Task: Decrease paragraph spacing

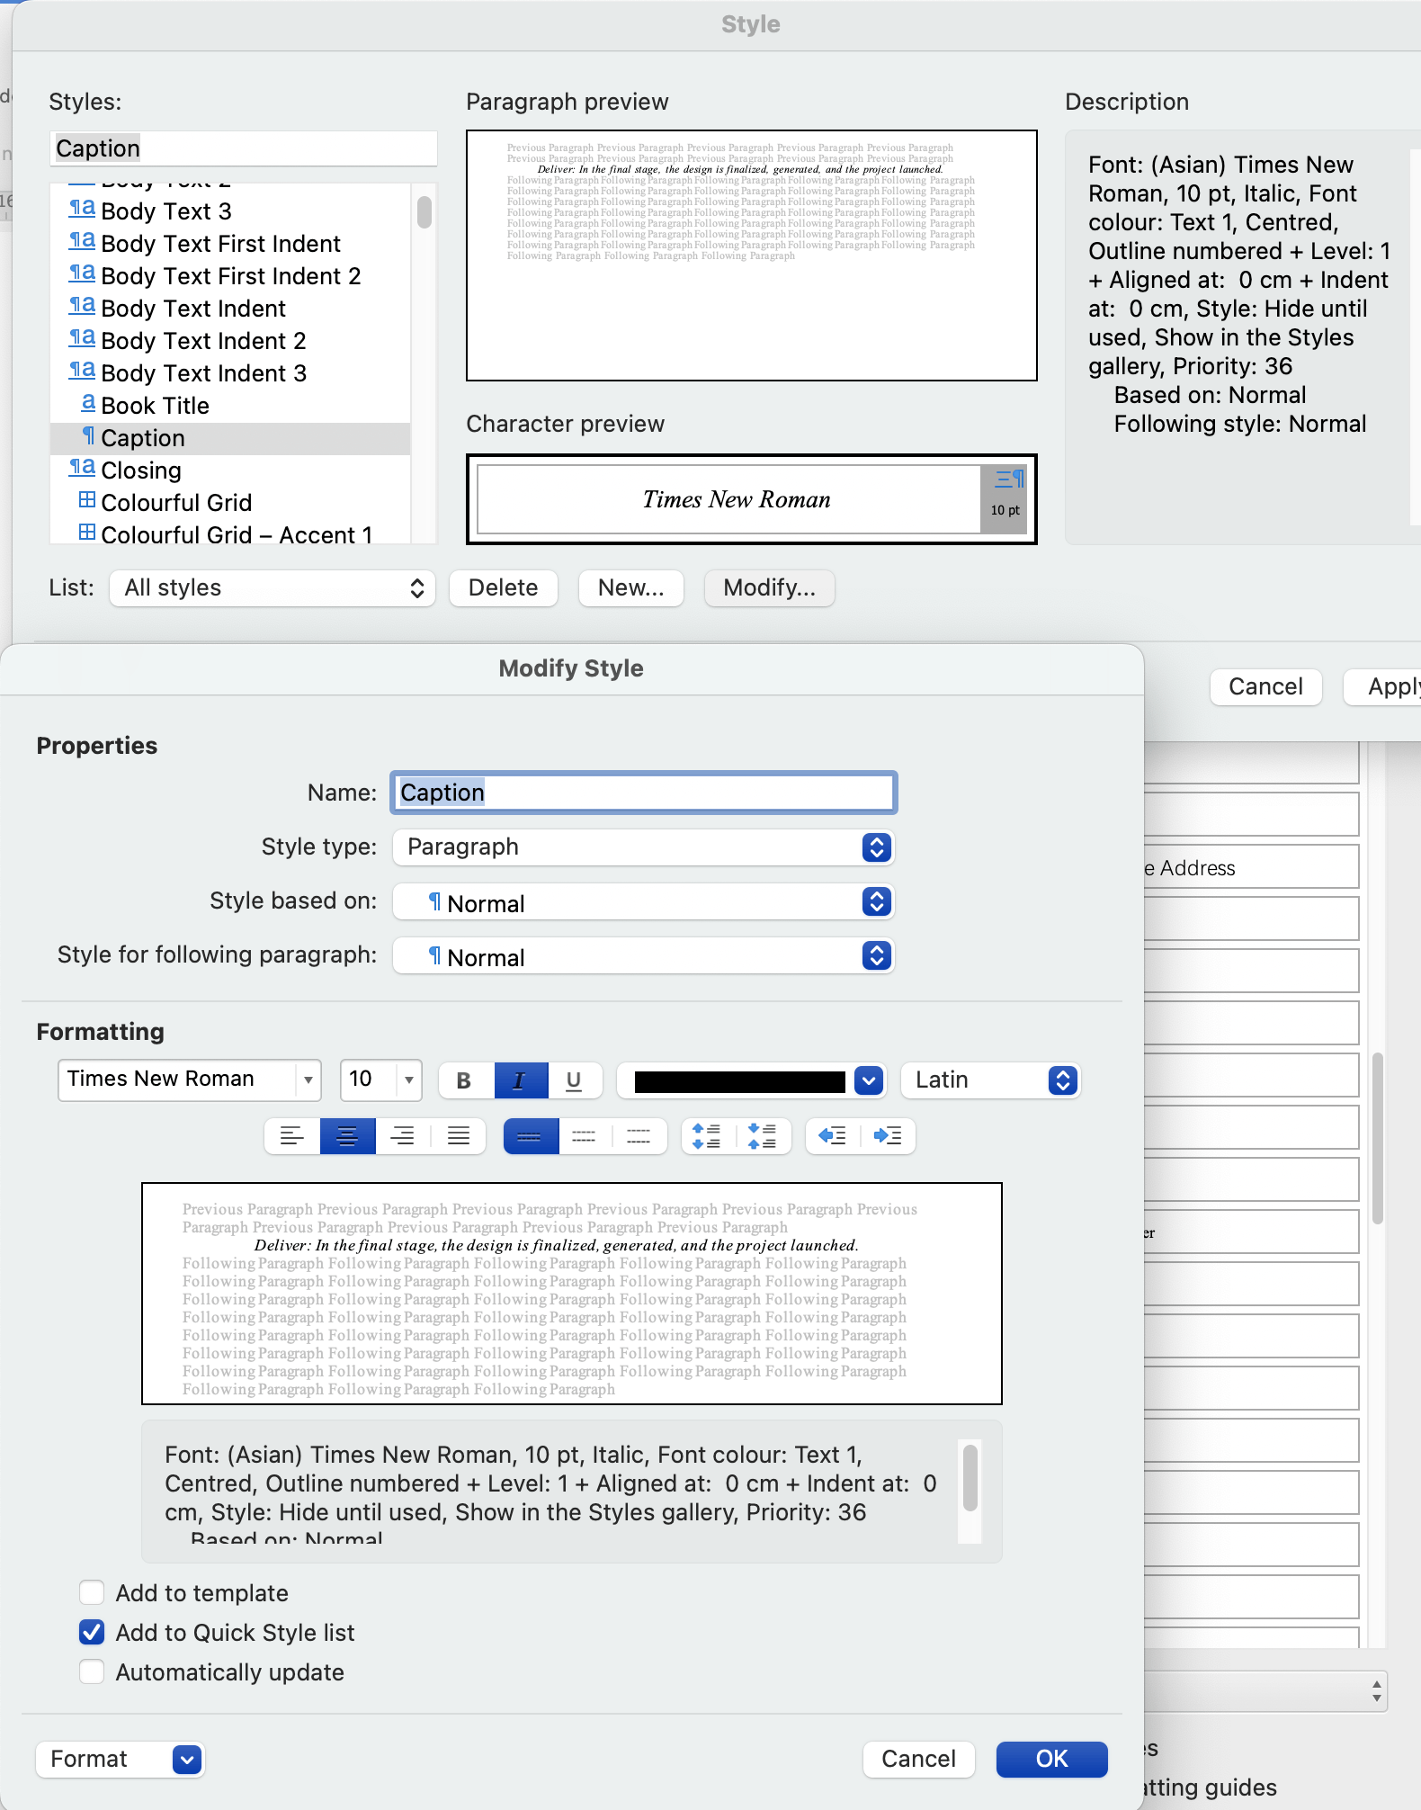Action: pos(764,1136)
